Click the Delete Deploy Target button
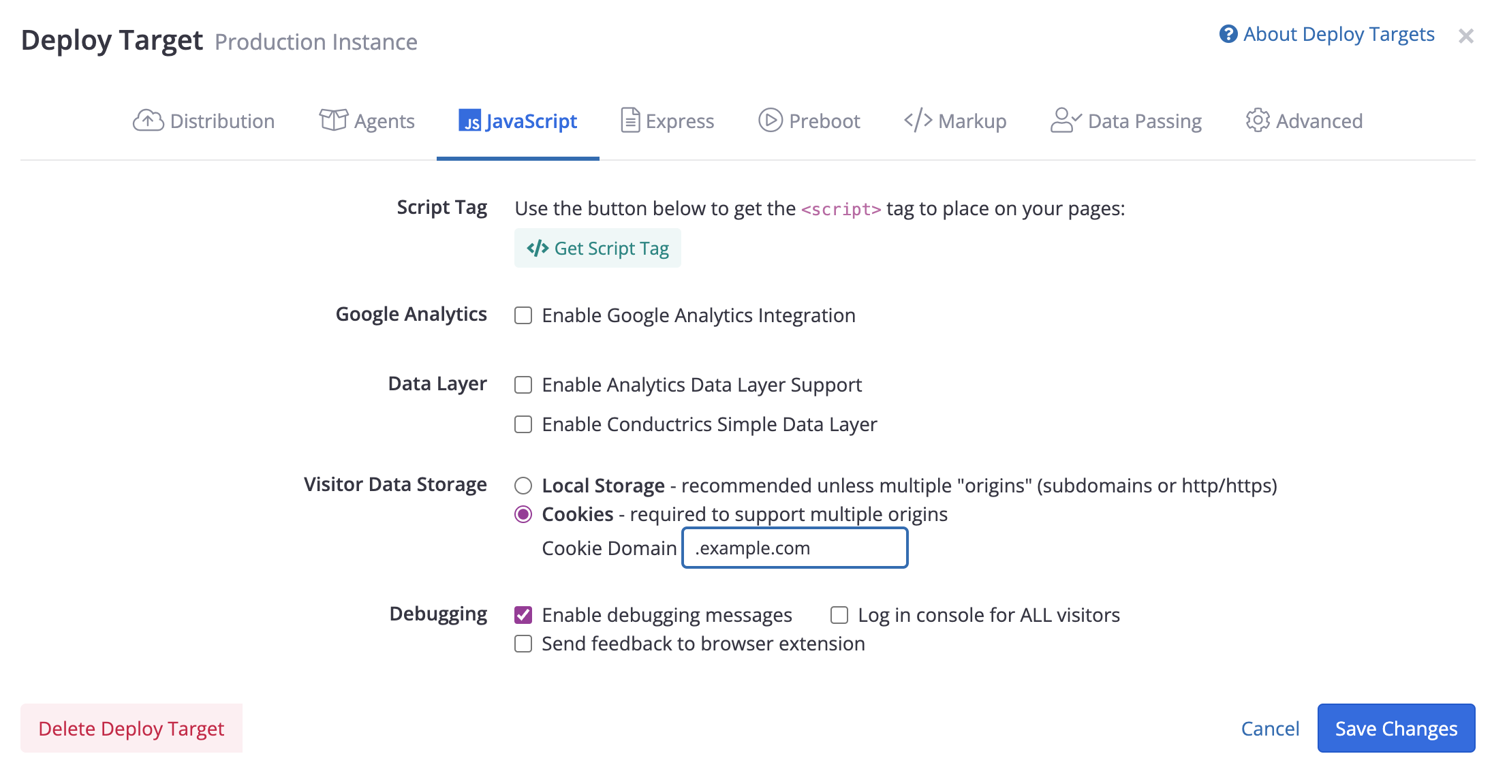The height and width of the screenshot is (771, 1492). pyautogui.click(x=131, y=728)
